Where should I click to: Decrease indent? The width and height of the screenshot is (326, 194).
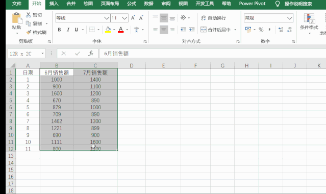click(x=183, y=30)
